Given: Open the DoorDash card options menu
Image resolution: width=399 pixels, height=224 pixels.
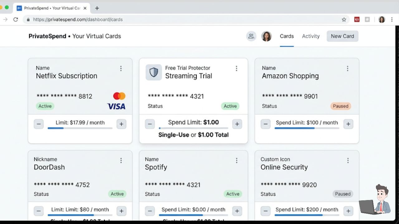Looking at the screenshot, I should 121,161.
